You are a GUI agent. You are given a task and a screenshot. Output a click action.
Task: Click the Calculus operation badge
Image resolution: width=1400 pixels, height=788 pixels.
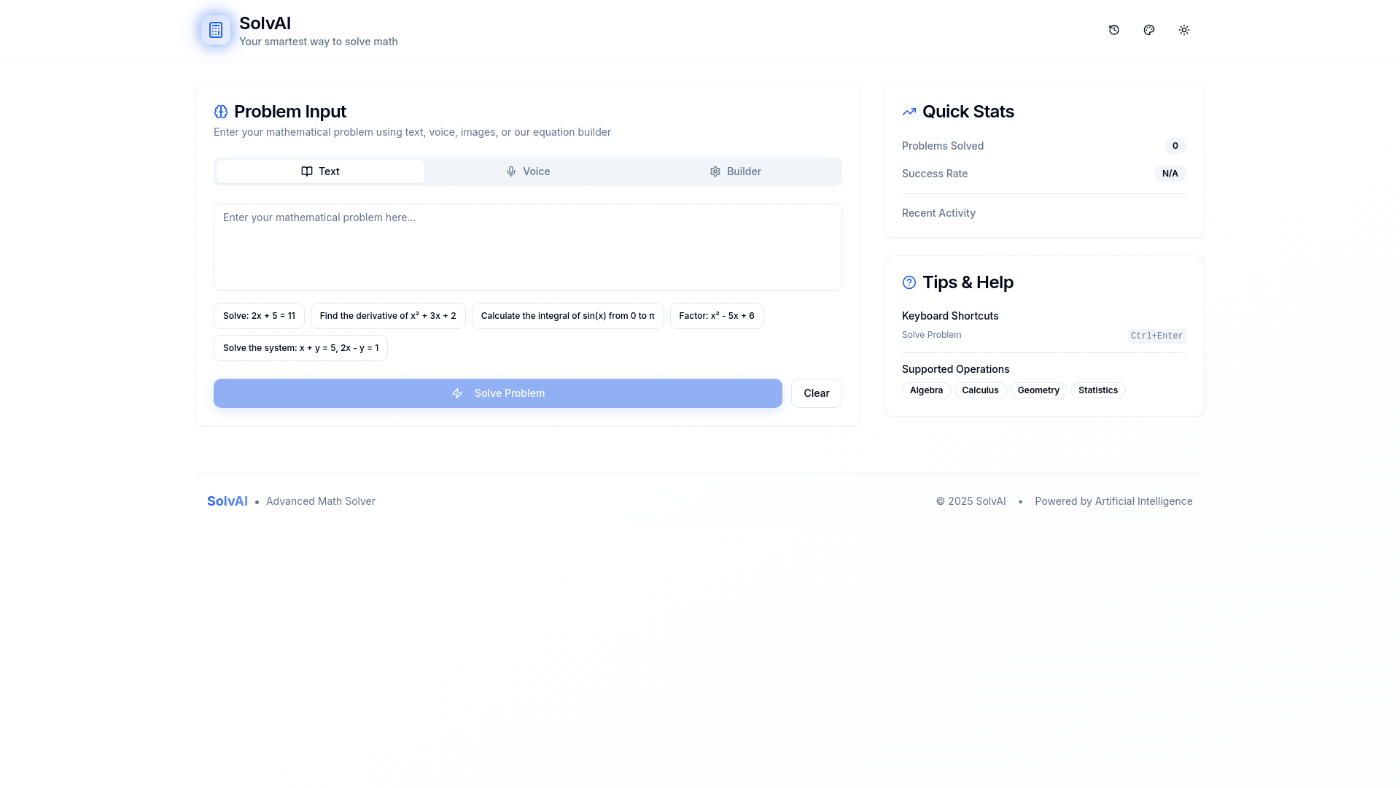(x=980, y=390)
